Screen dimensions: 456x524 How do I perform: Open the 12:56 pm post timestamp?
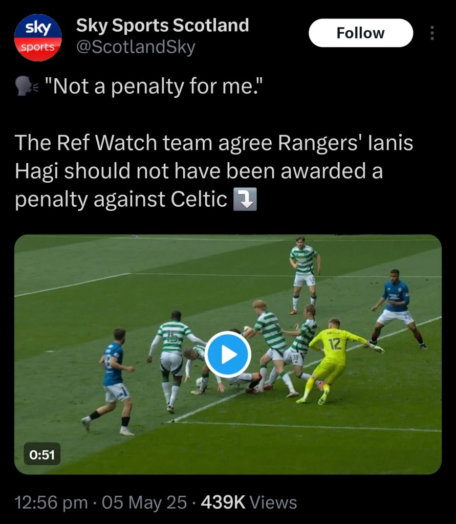click(x=51, y=503)
